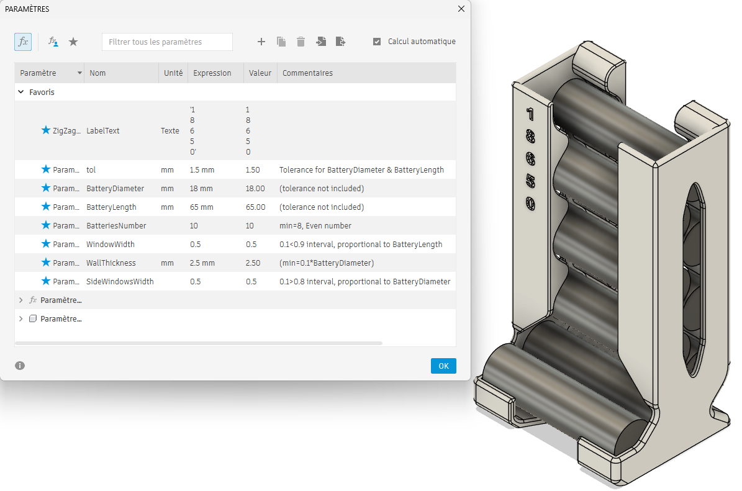
Task: Toggle favorite star for tol parameter
Action: pyautogui.click(x=46, y=169)
